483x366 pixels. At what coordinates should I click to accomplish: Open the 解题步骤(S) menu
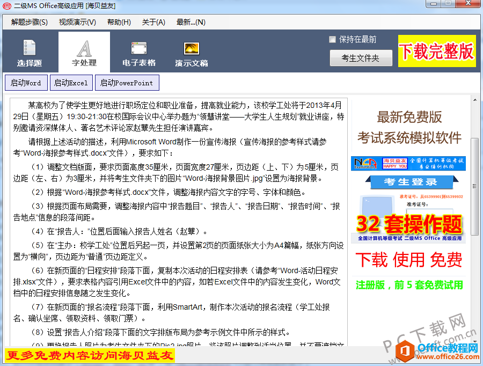pyautogui.click(x=30, y=22)
